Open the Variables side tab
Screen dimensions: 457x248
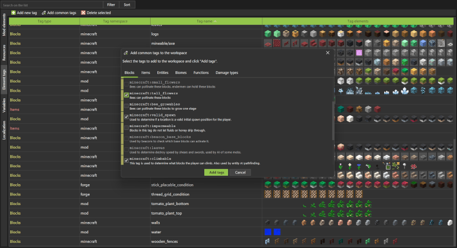click(x=4, y=105)
